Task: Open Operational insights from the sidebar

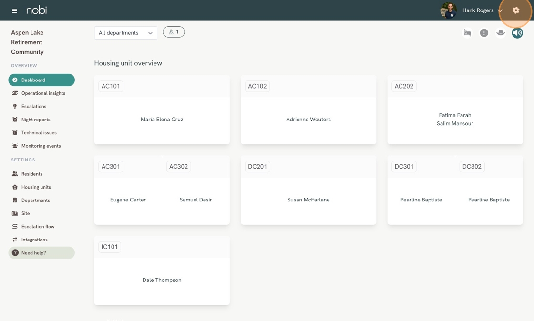Action: (x=43, y=93)
